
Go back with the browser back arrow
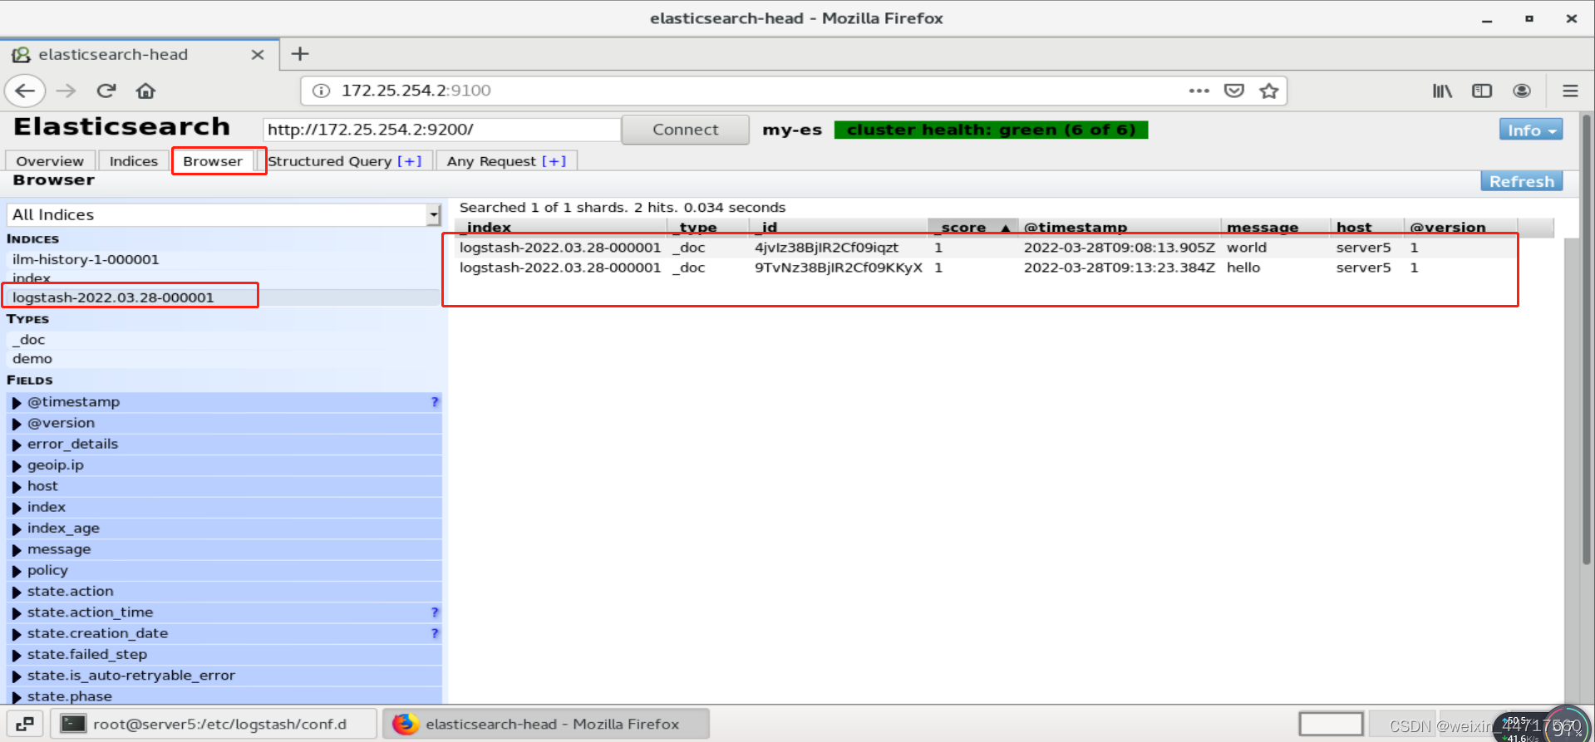point(25,91)
